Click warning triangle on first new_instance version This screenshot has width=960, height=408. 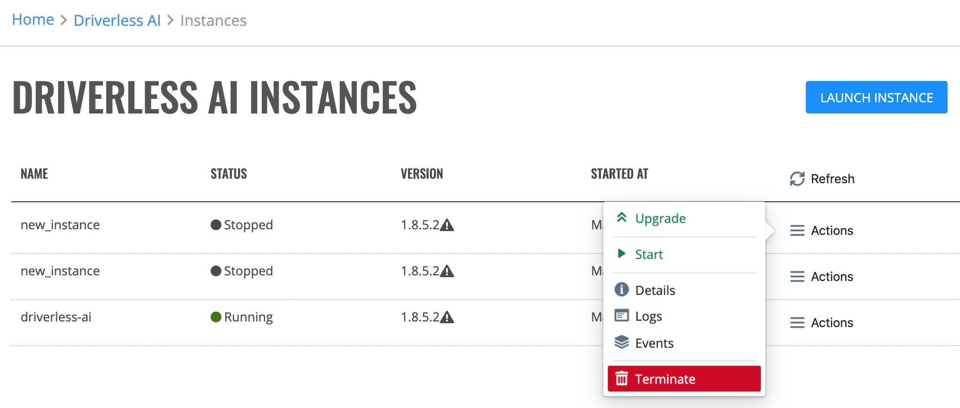(x=447, y=225)
